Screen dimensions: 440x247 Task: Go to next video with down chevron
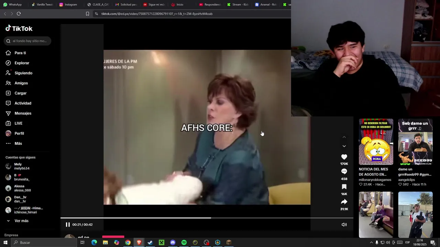(x=344, y=146)
